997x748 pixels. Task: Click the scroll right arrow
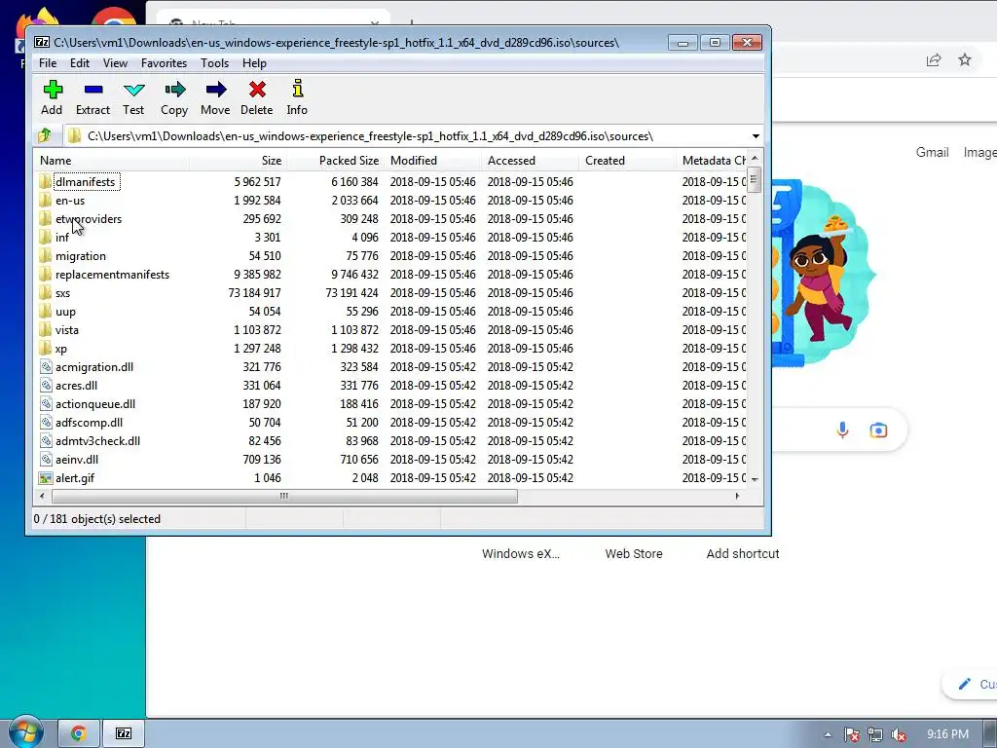click(737, 496)
